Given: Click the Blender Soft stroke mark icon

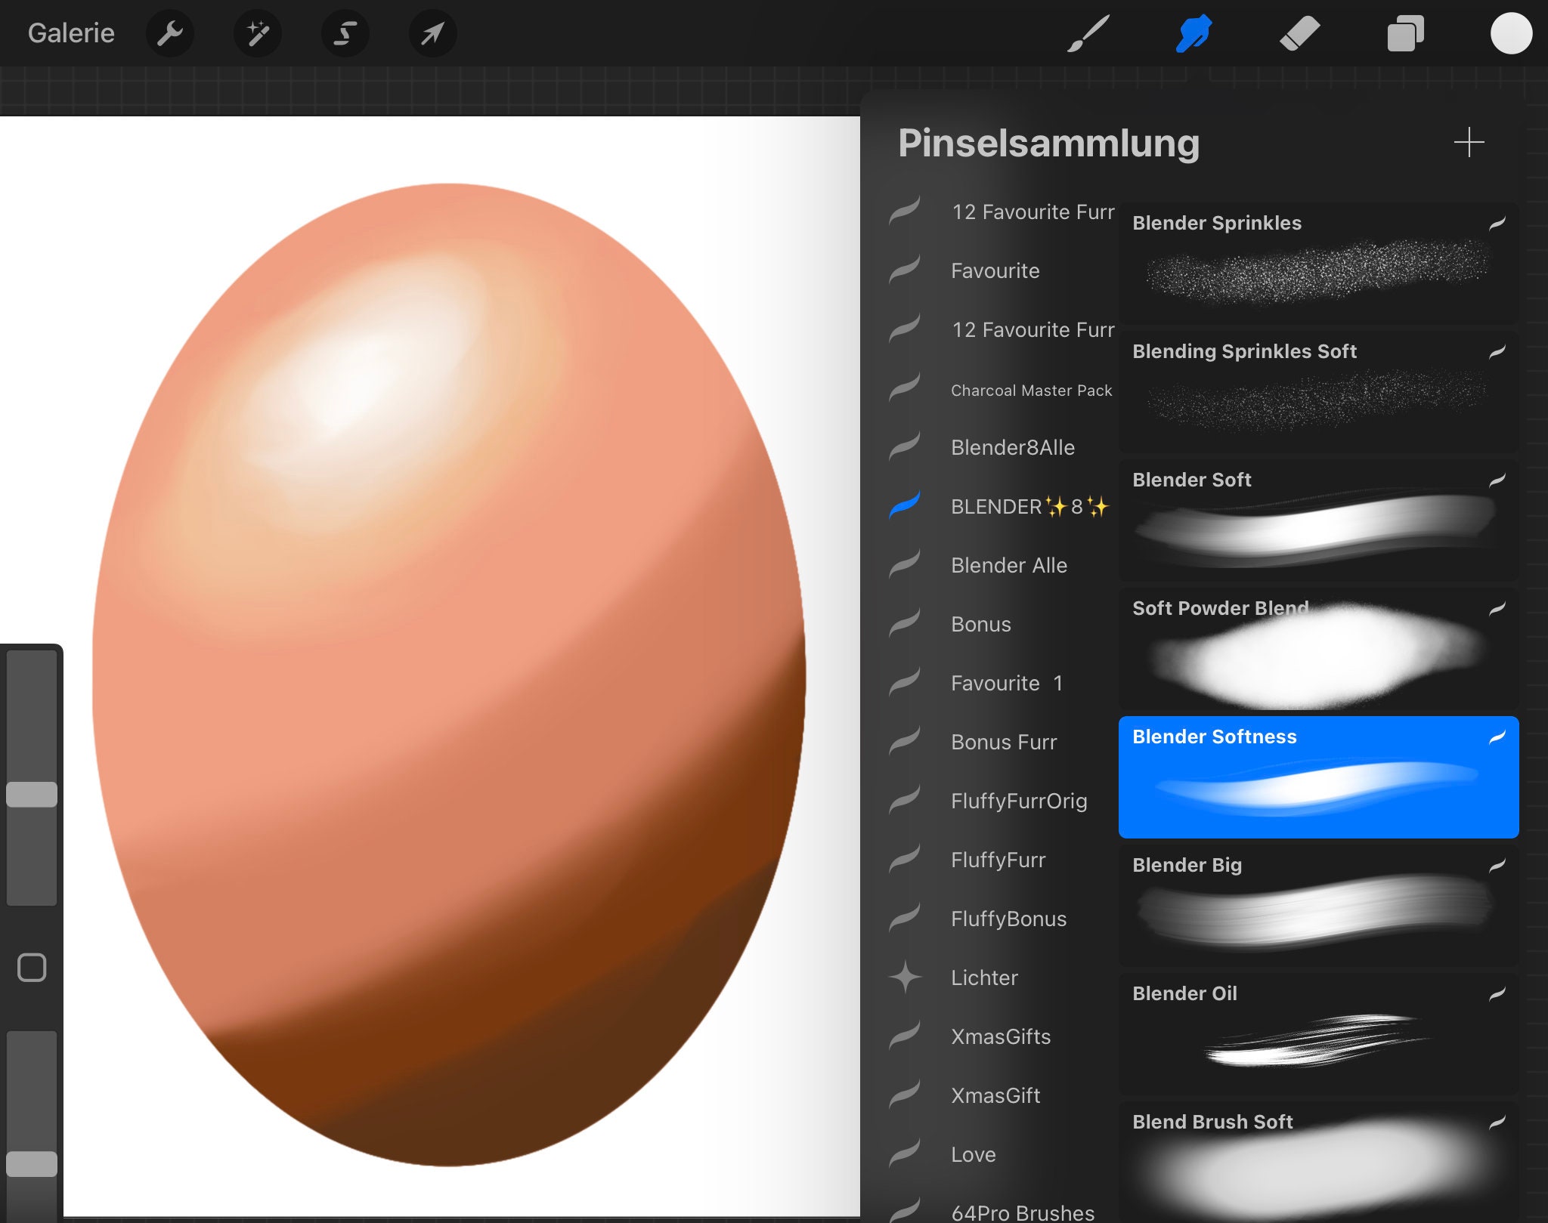Looking at the screenshot, I should (1497, 480).
